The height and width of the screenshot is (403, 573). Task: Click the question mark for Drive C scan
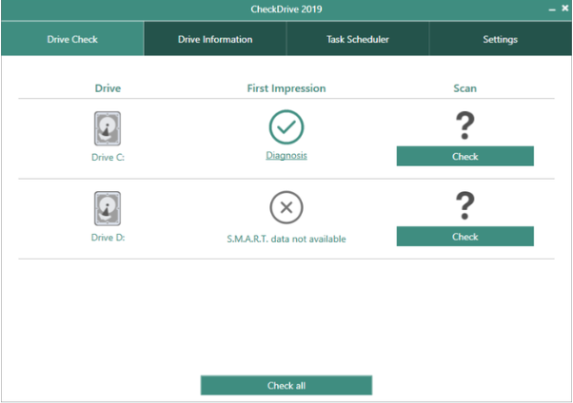point(464,126)
